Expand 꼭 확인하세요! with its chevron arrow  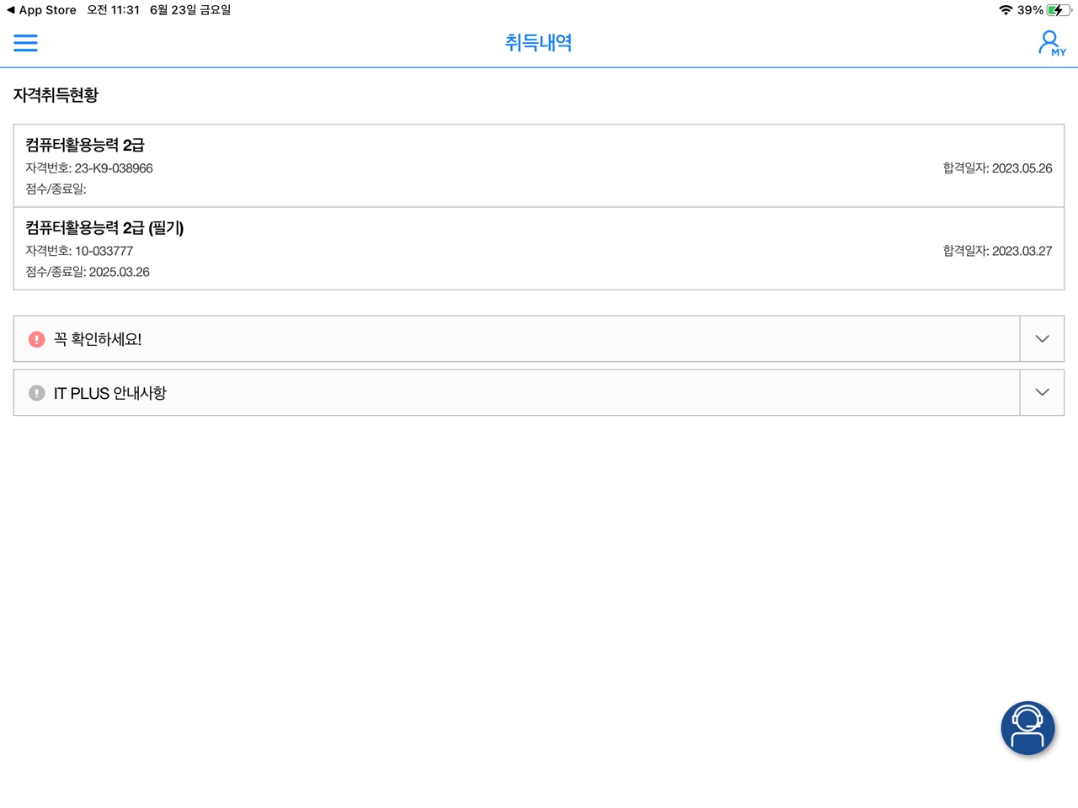coord(1042,339)
